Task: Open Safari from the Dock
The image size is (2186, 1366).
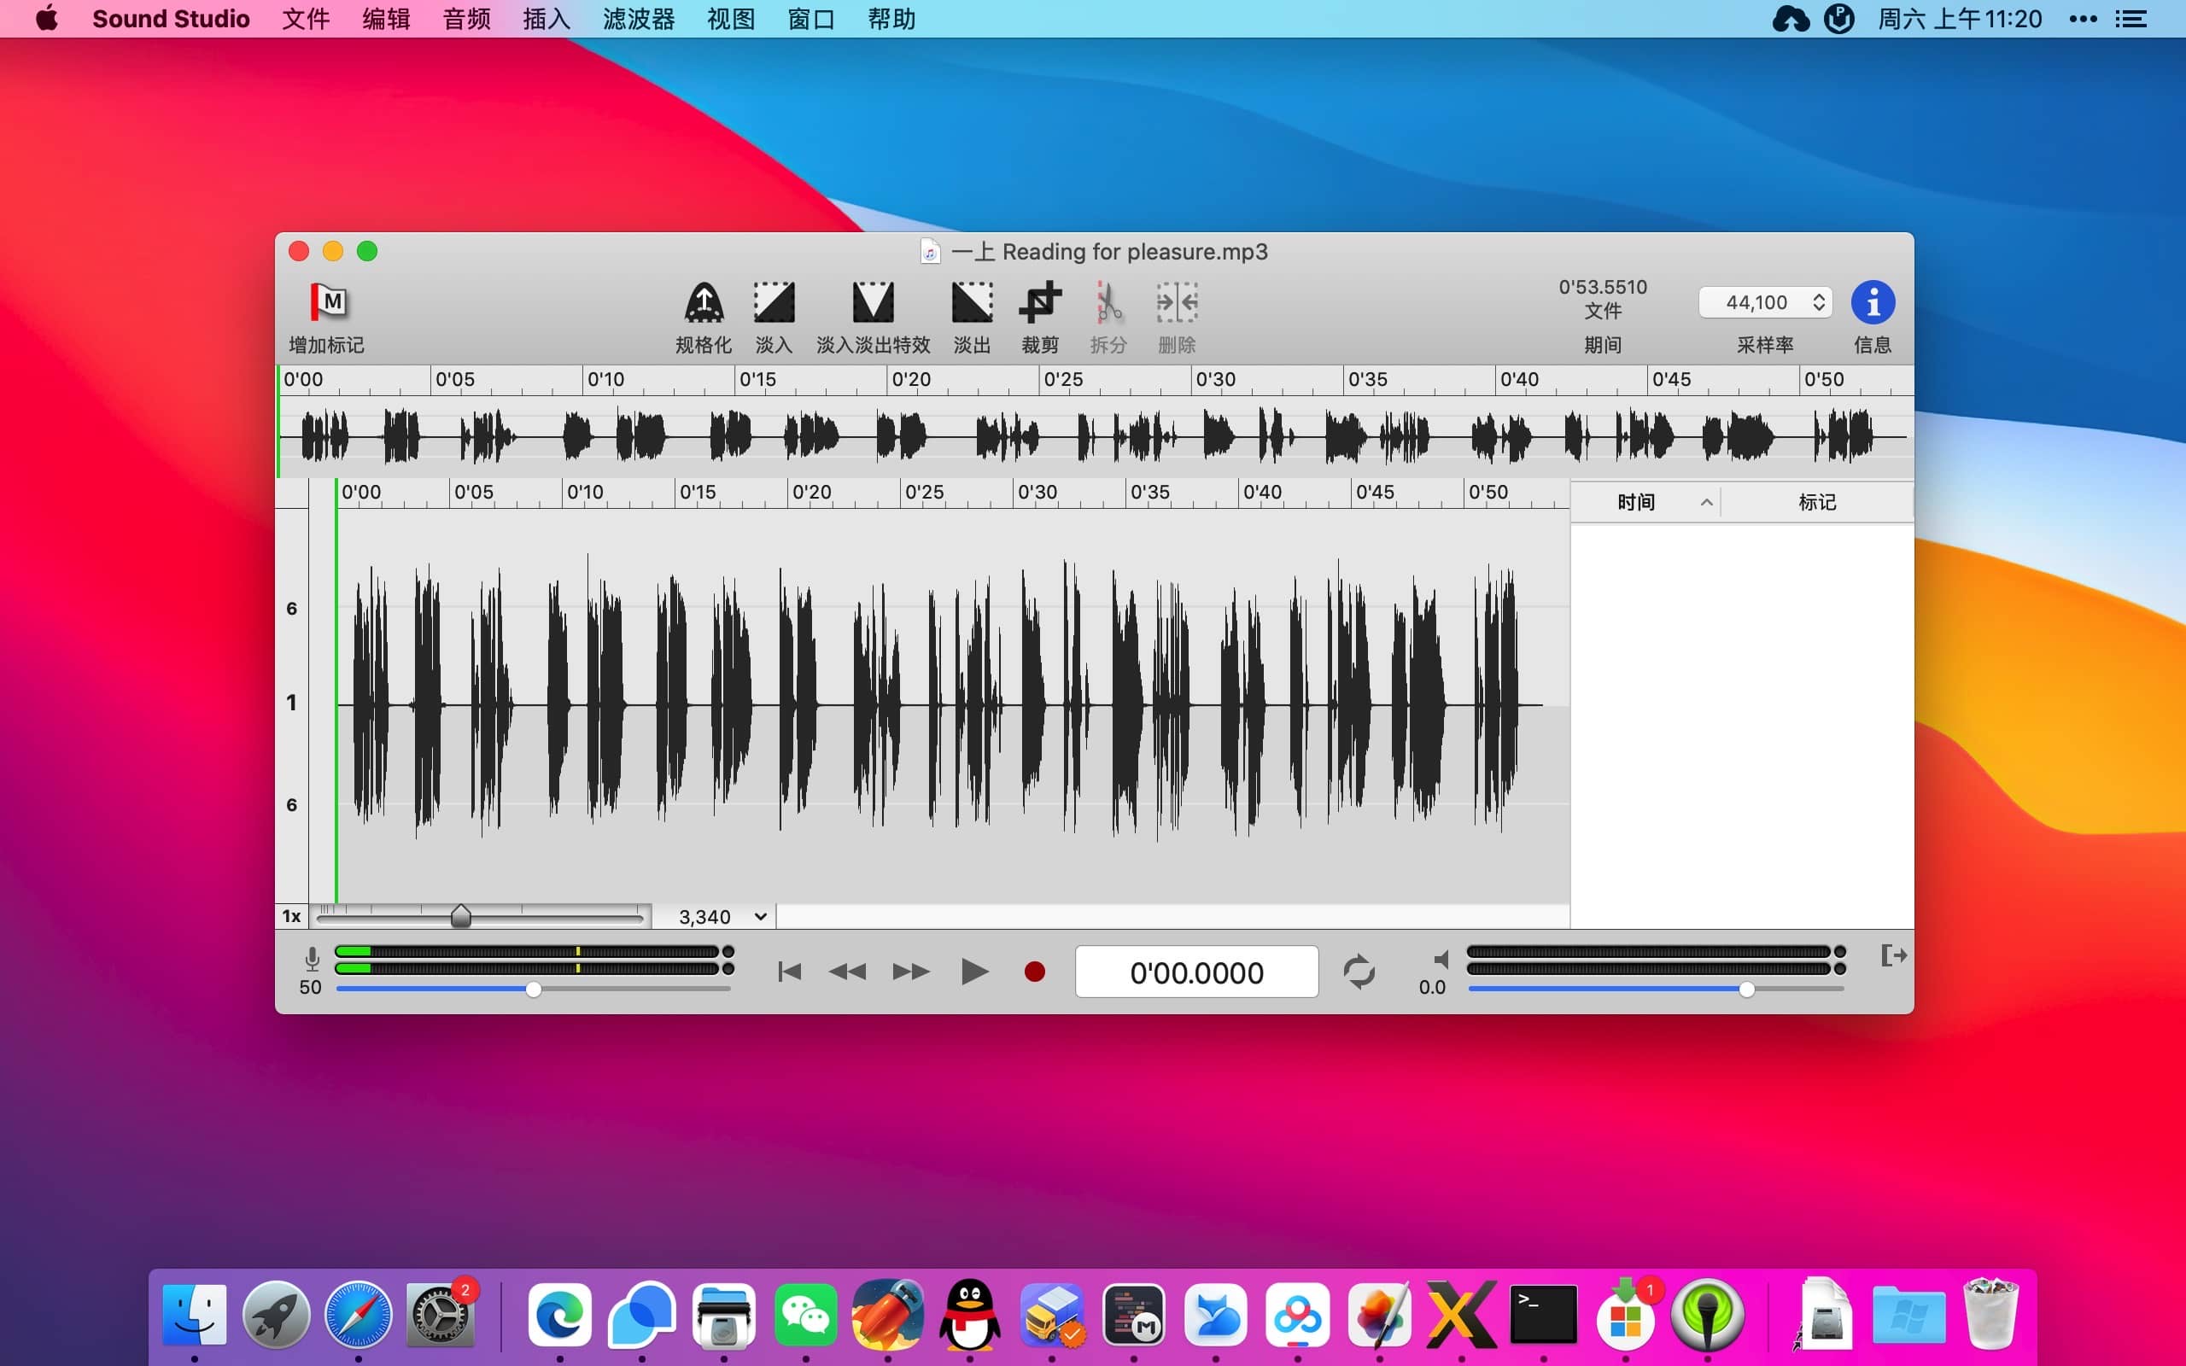Action: (359, 1315)
